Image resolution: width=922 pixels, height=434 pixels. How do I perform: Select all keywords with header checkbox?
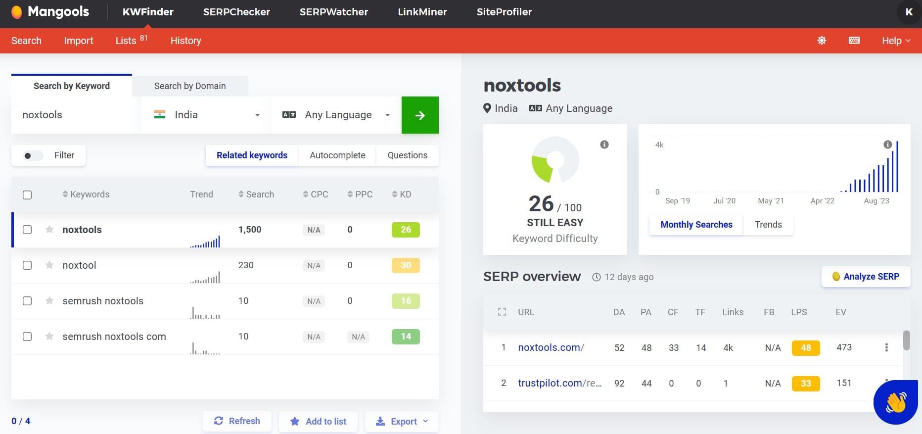(x=27, y=194)
